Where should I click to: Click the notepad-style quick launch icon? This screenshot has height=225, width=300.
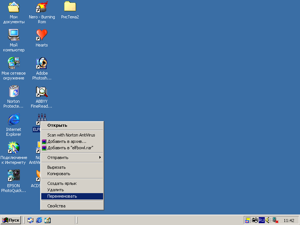coord(48,220)
